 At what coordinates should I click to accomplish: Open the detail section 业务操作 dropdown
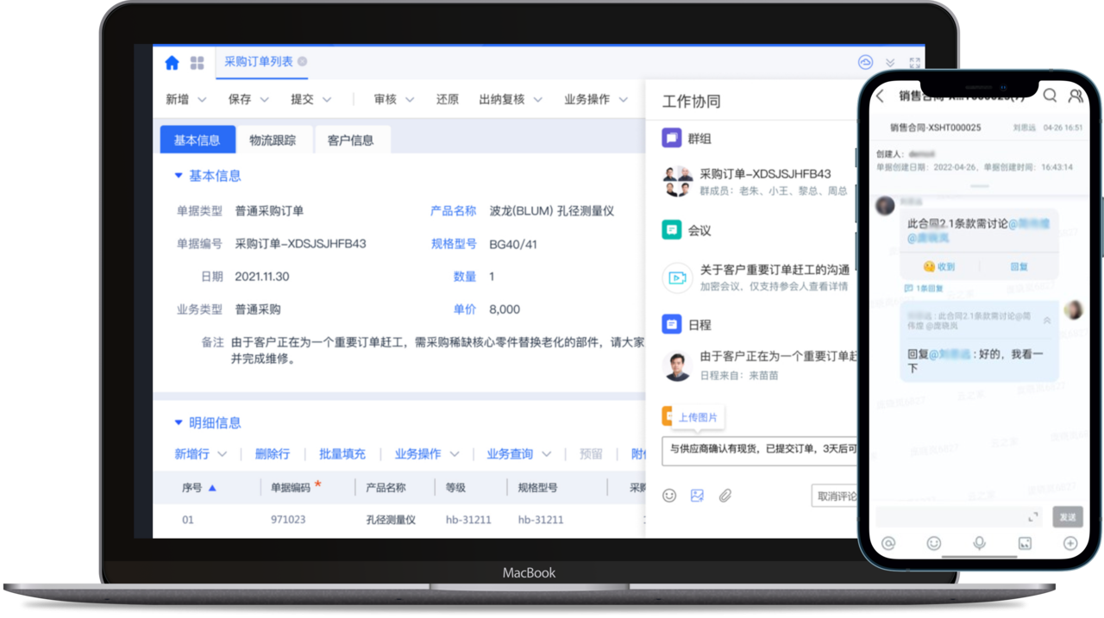point(427,454)
